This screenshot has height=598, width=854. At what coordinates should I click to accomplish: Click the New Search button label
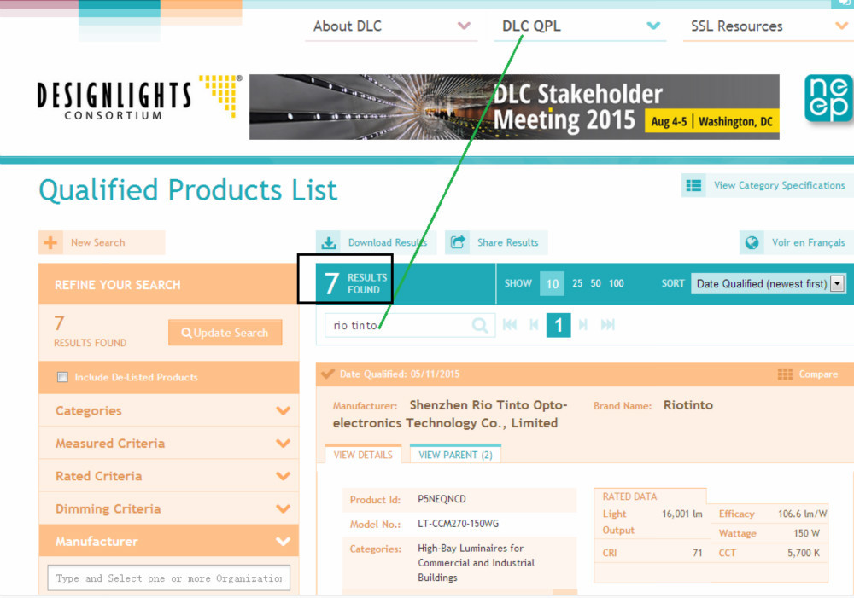pyautogui.click(x=98, y=242)
